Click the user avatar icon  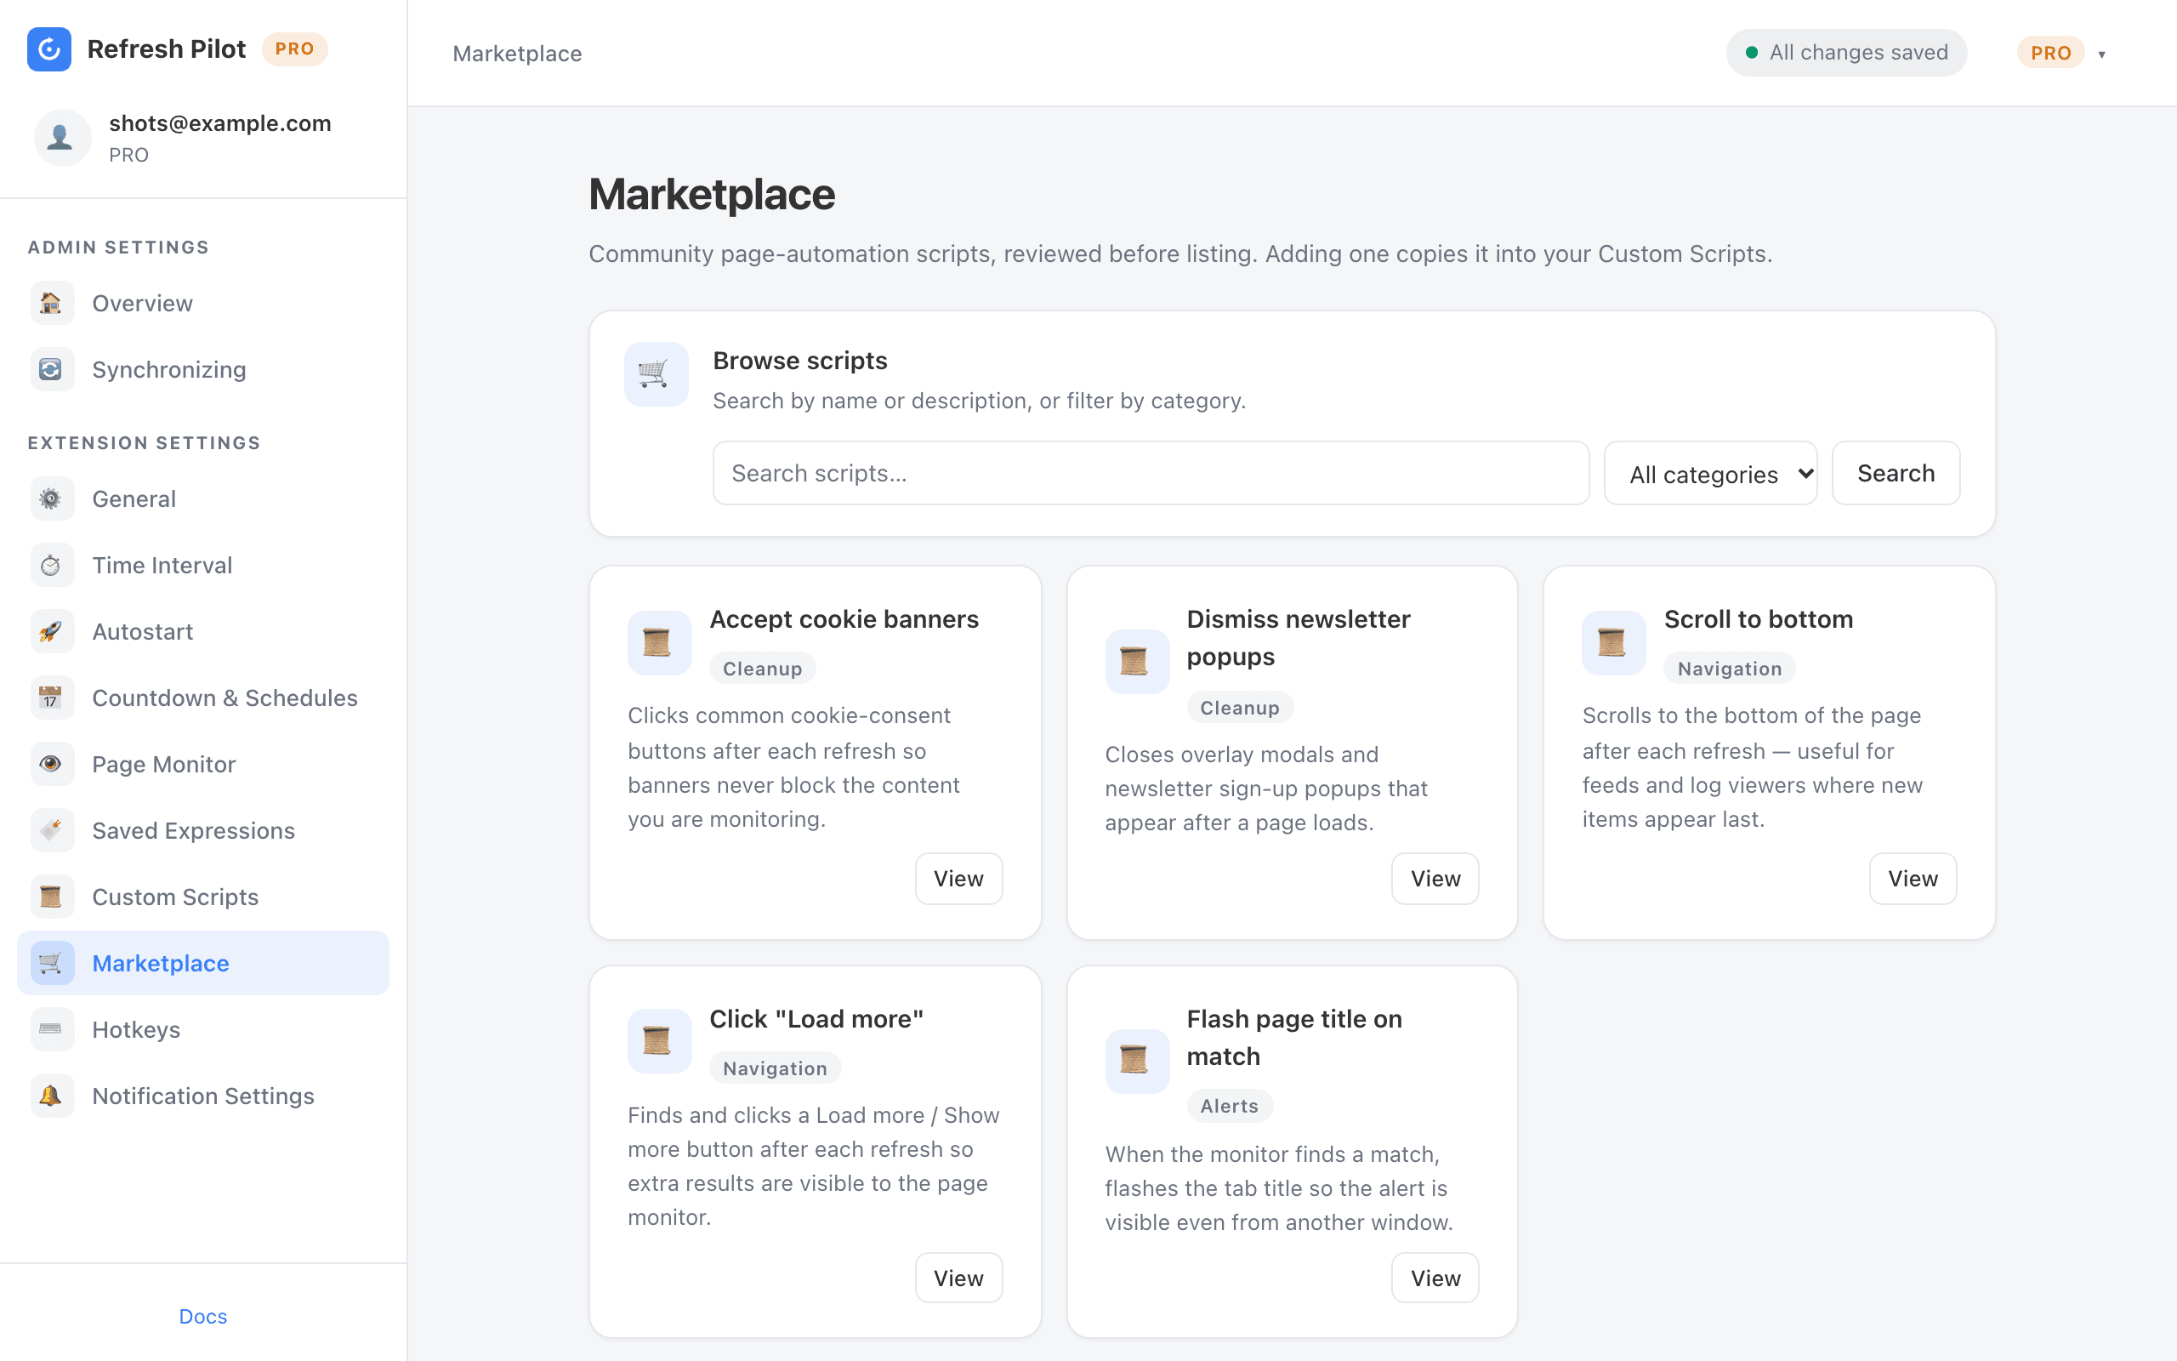click(x=62, y=138)
